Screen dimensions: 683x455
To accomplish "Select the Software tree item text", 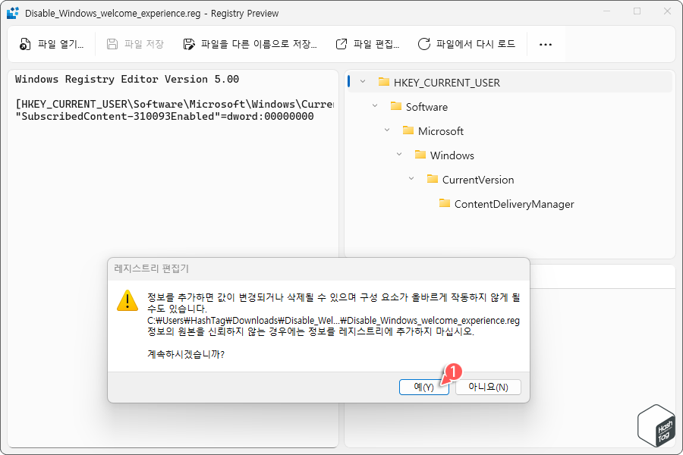I will click(x=426, y=107).
